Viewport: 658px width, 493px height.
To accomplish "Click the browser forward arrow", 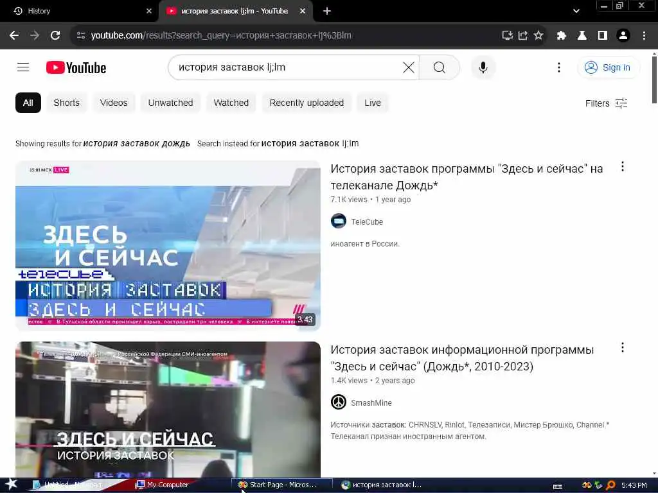I will [x=35, y=35].
